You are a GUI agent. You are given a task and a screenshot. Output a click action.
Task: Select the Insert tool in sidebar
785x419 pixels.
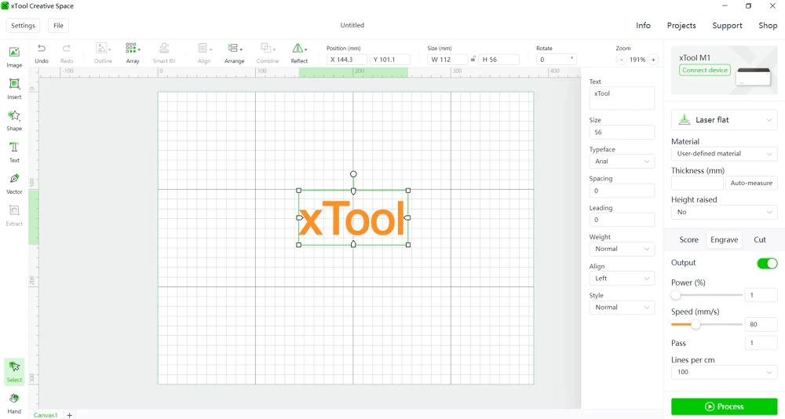click(14, 89)
